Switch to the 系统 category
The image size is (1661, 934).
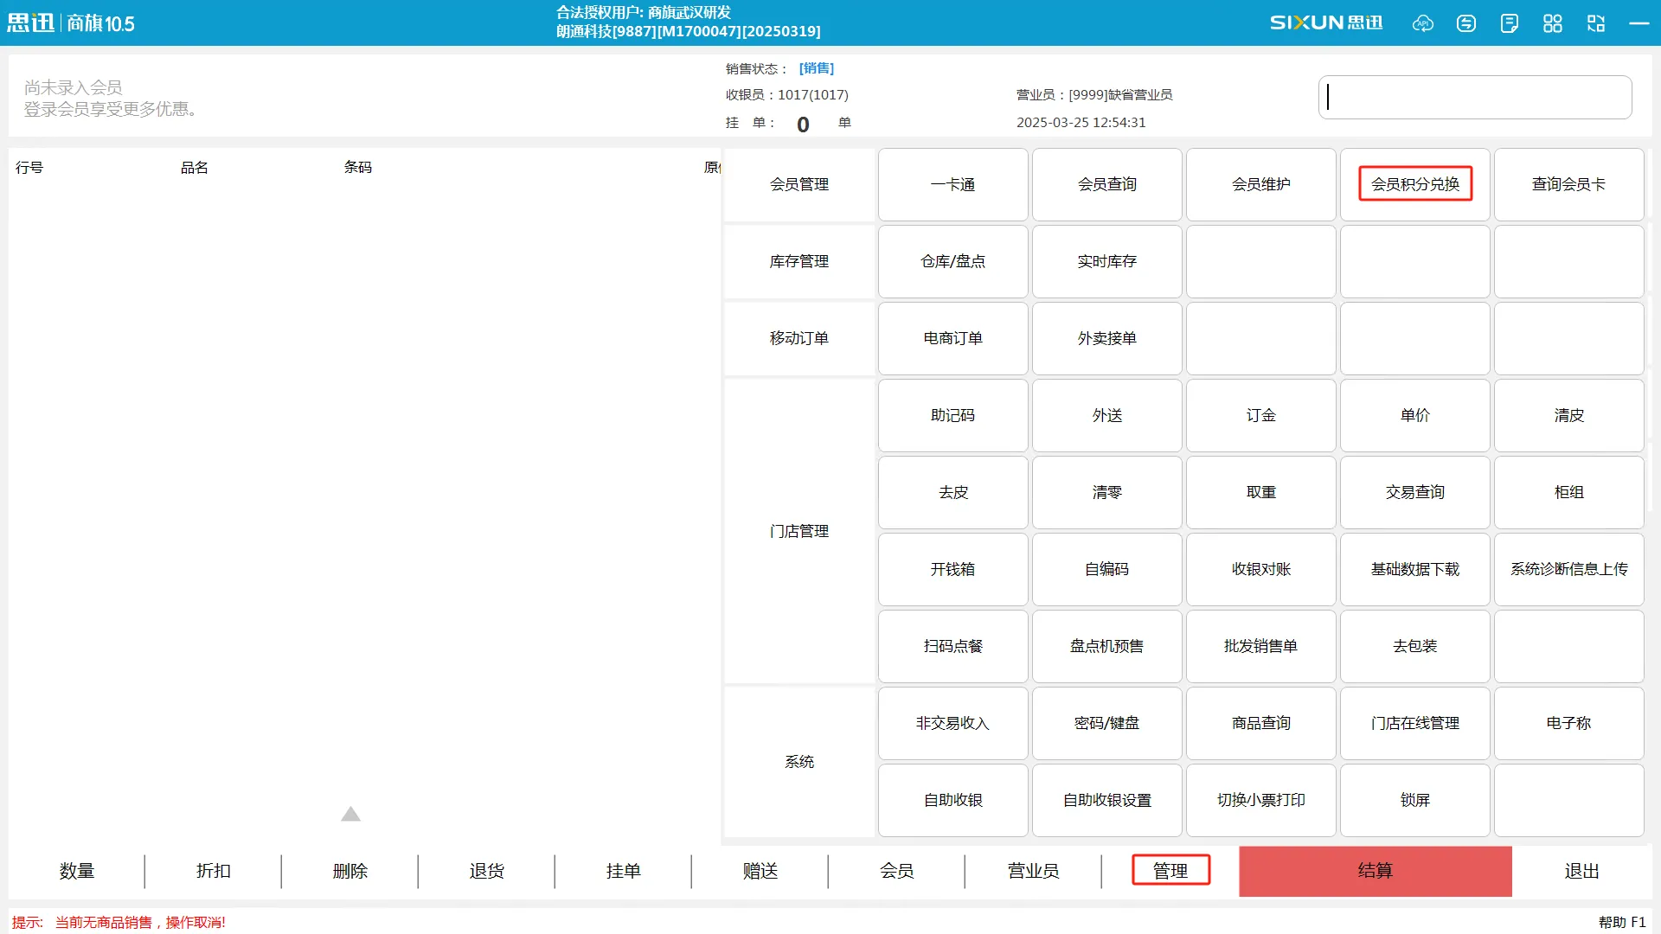[x=798, y=762]
